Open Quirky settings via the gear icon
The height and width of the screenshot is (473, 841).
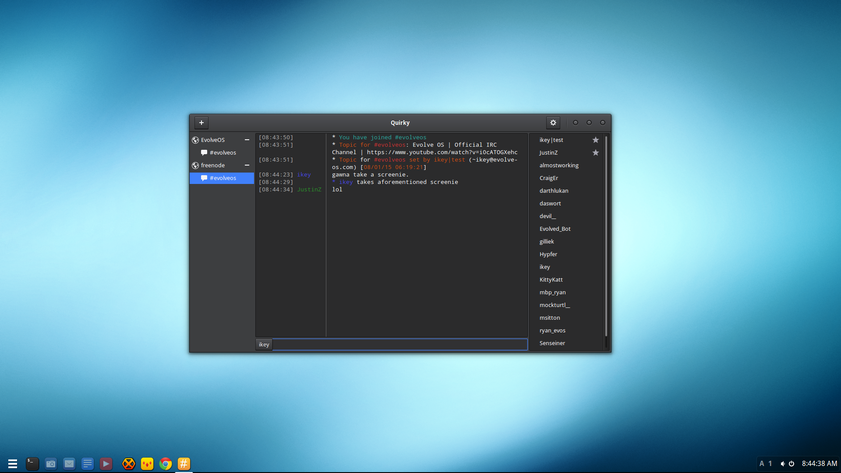[553, 123]
